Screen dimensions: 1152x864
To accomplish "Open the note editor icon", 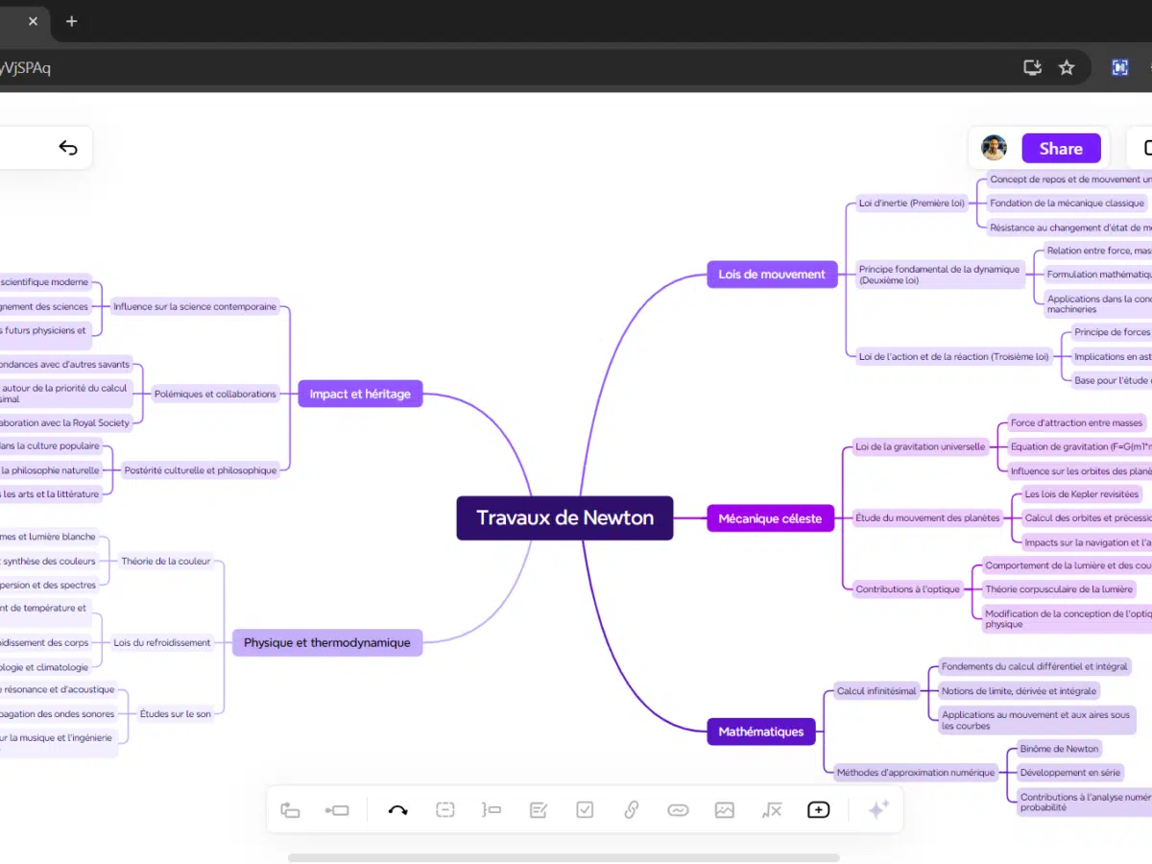I will [x=539, y=810].
